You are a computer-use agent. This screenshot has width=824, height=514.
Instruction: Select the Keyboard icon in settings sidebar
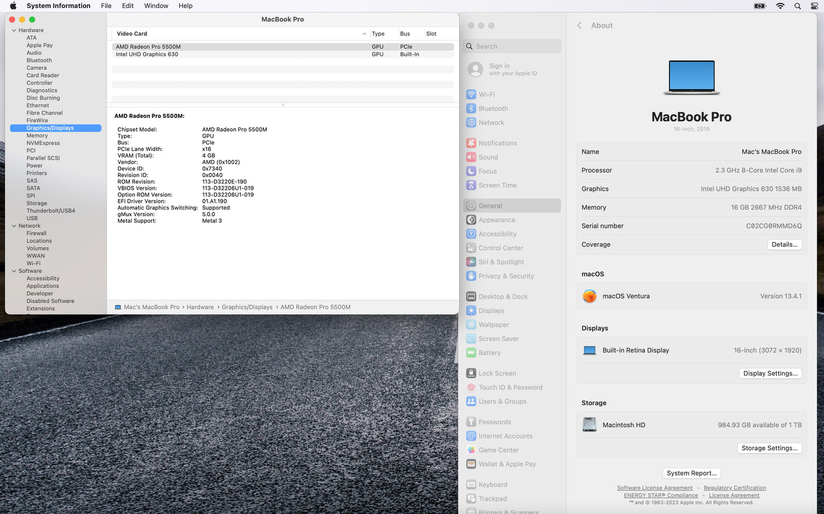point(471,484)
